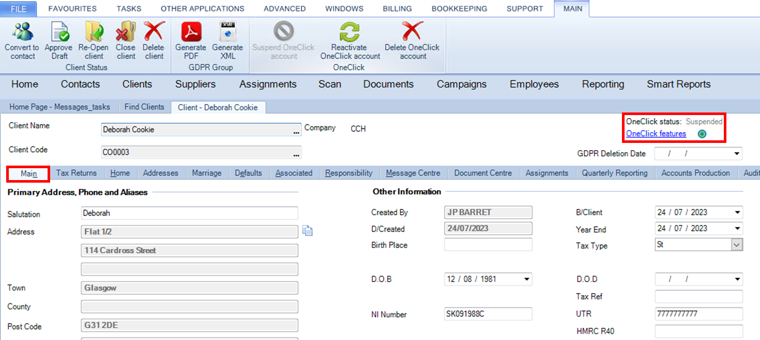Image resolution: width=760 pixels, height=340 pixels.
Task: Select the MAIN ribbon tab
Action: 573,9
